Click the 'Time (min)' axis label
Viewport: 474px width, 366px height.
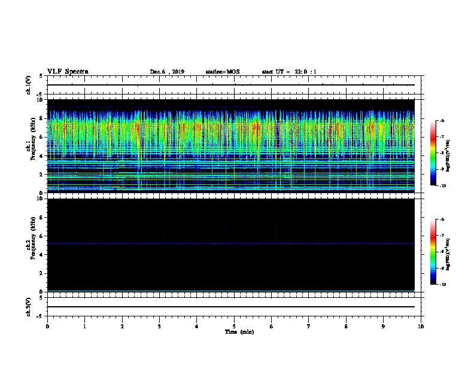click(239, 332)
